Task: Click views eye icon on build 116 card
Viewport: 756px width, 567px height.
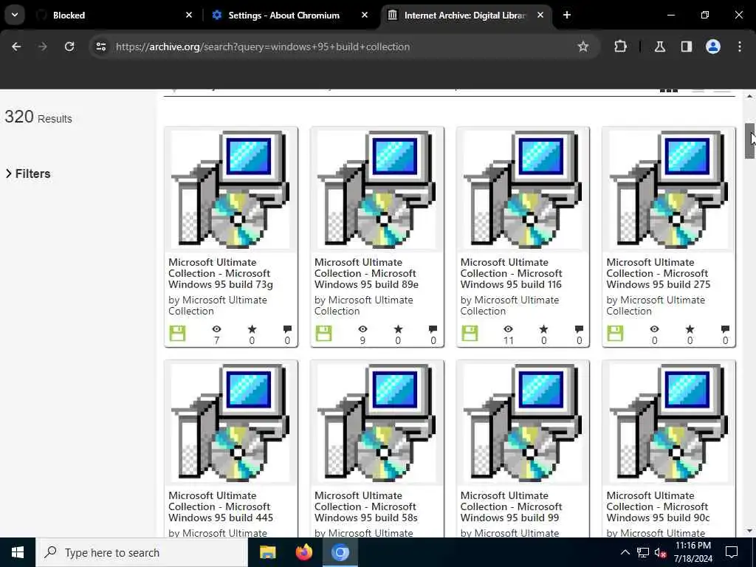Action: point(508,329)
